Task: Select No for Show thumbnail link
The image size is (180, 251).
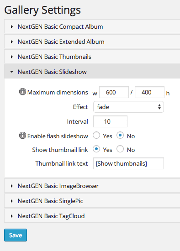Action: 120,149
